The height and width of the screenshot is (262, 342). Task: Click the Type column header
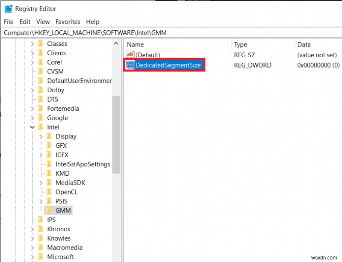click(x=241, y=44)
